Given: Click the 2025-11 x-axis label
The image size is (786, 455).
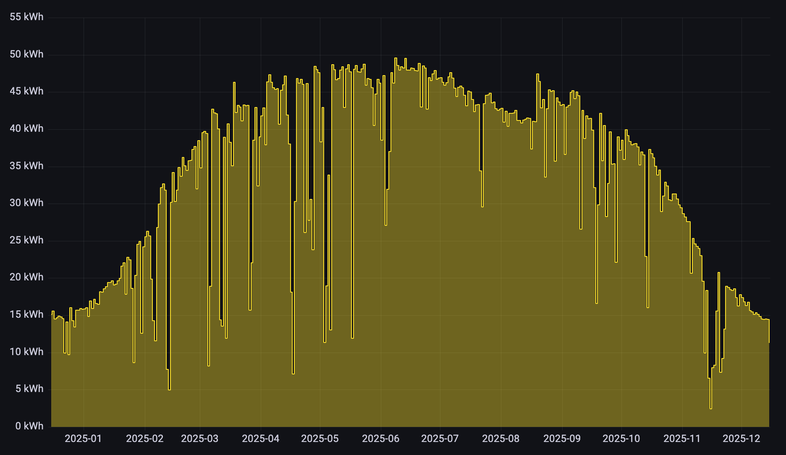Looking at the screenshot, I should point(682,439).
